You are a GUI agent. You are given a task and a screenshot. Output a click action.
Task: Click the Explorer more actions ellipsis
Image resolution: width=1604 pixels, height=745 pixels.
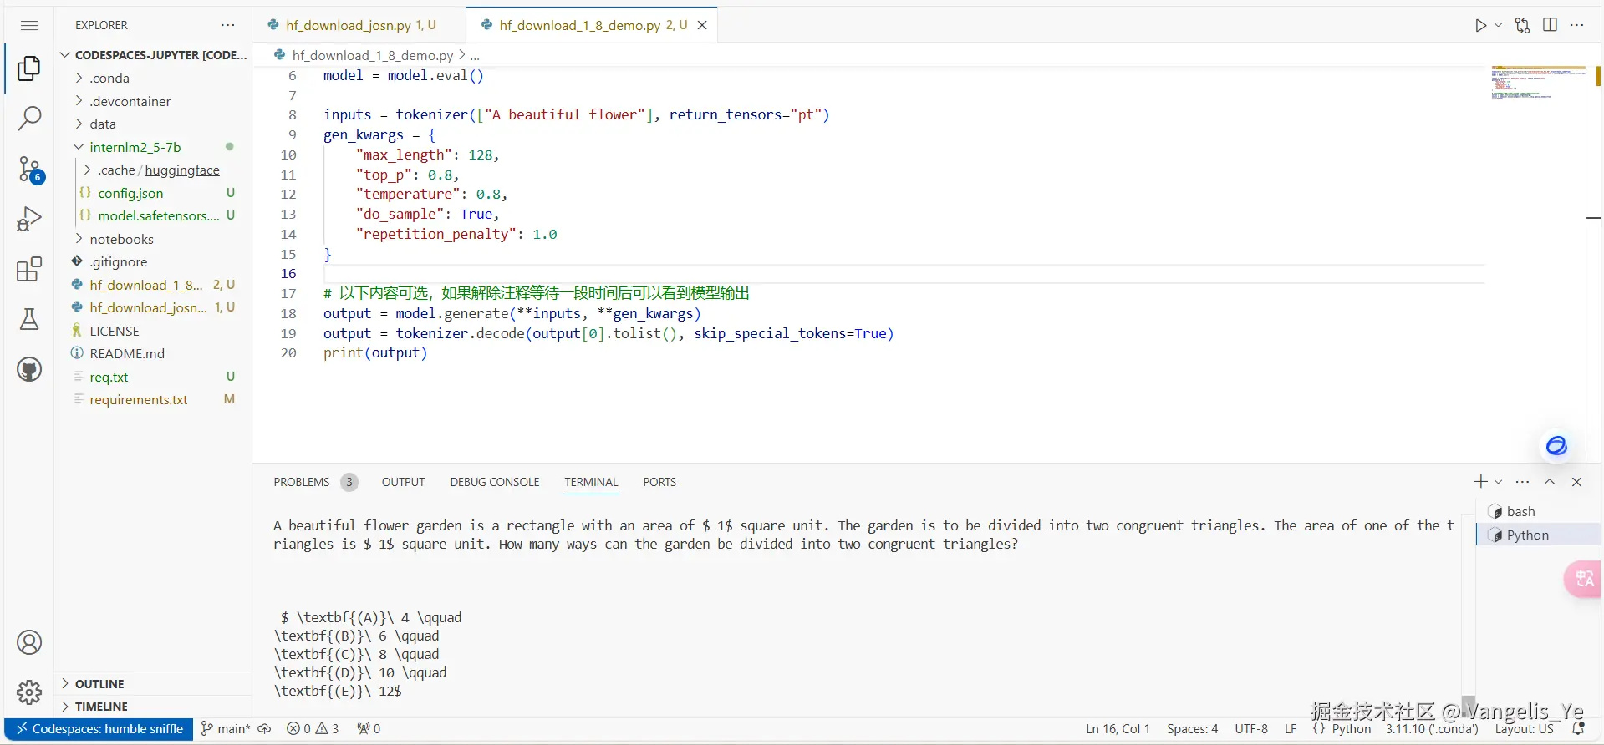click(228, 25)
